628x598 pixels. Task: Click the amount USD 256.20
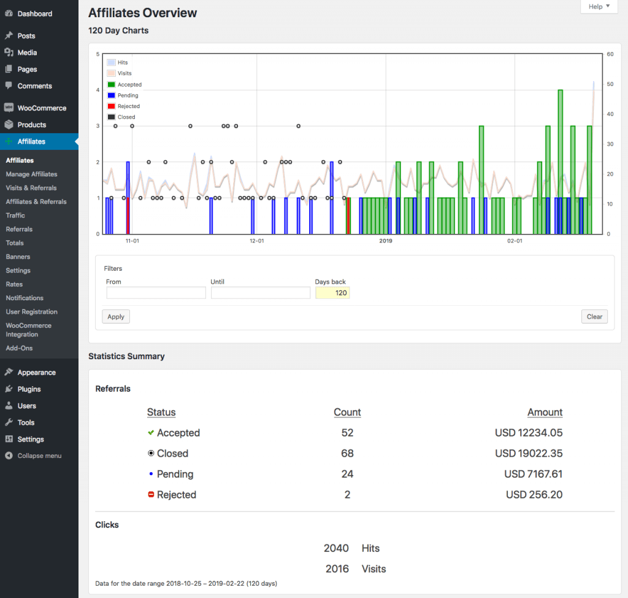tap(534, 494)
